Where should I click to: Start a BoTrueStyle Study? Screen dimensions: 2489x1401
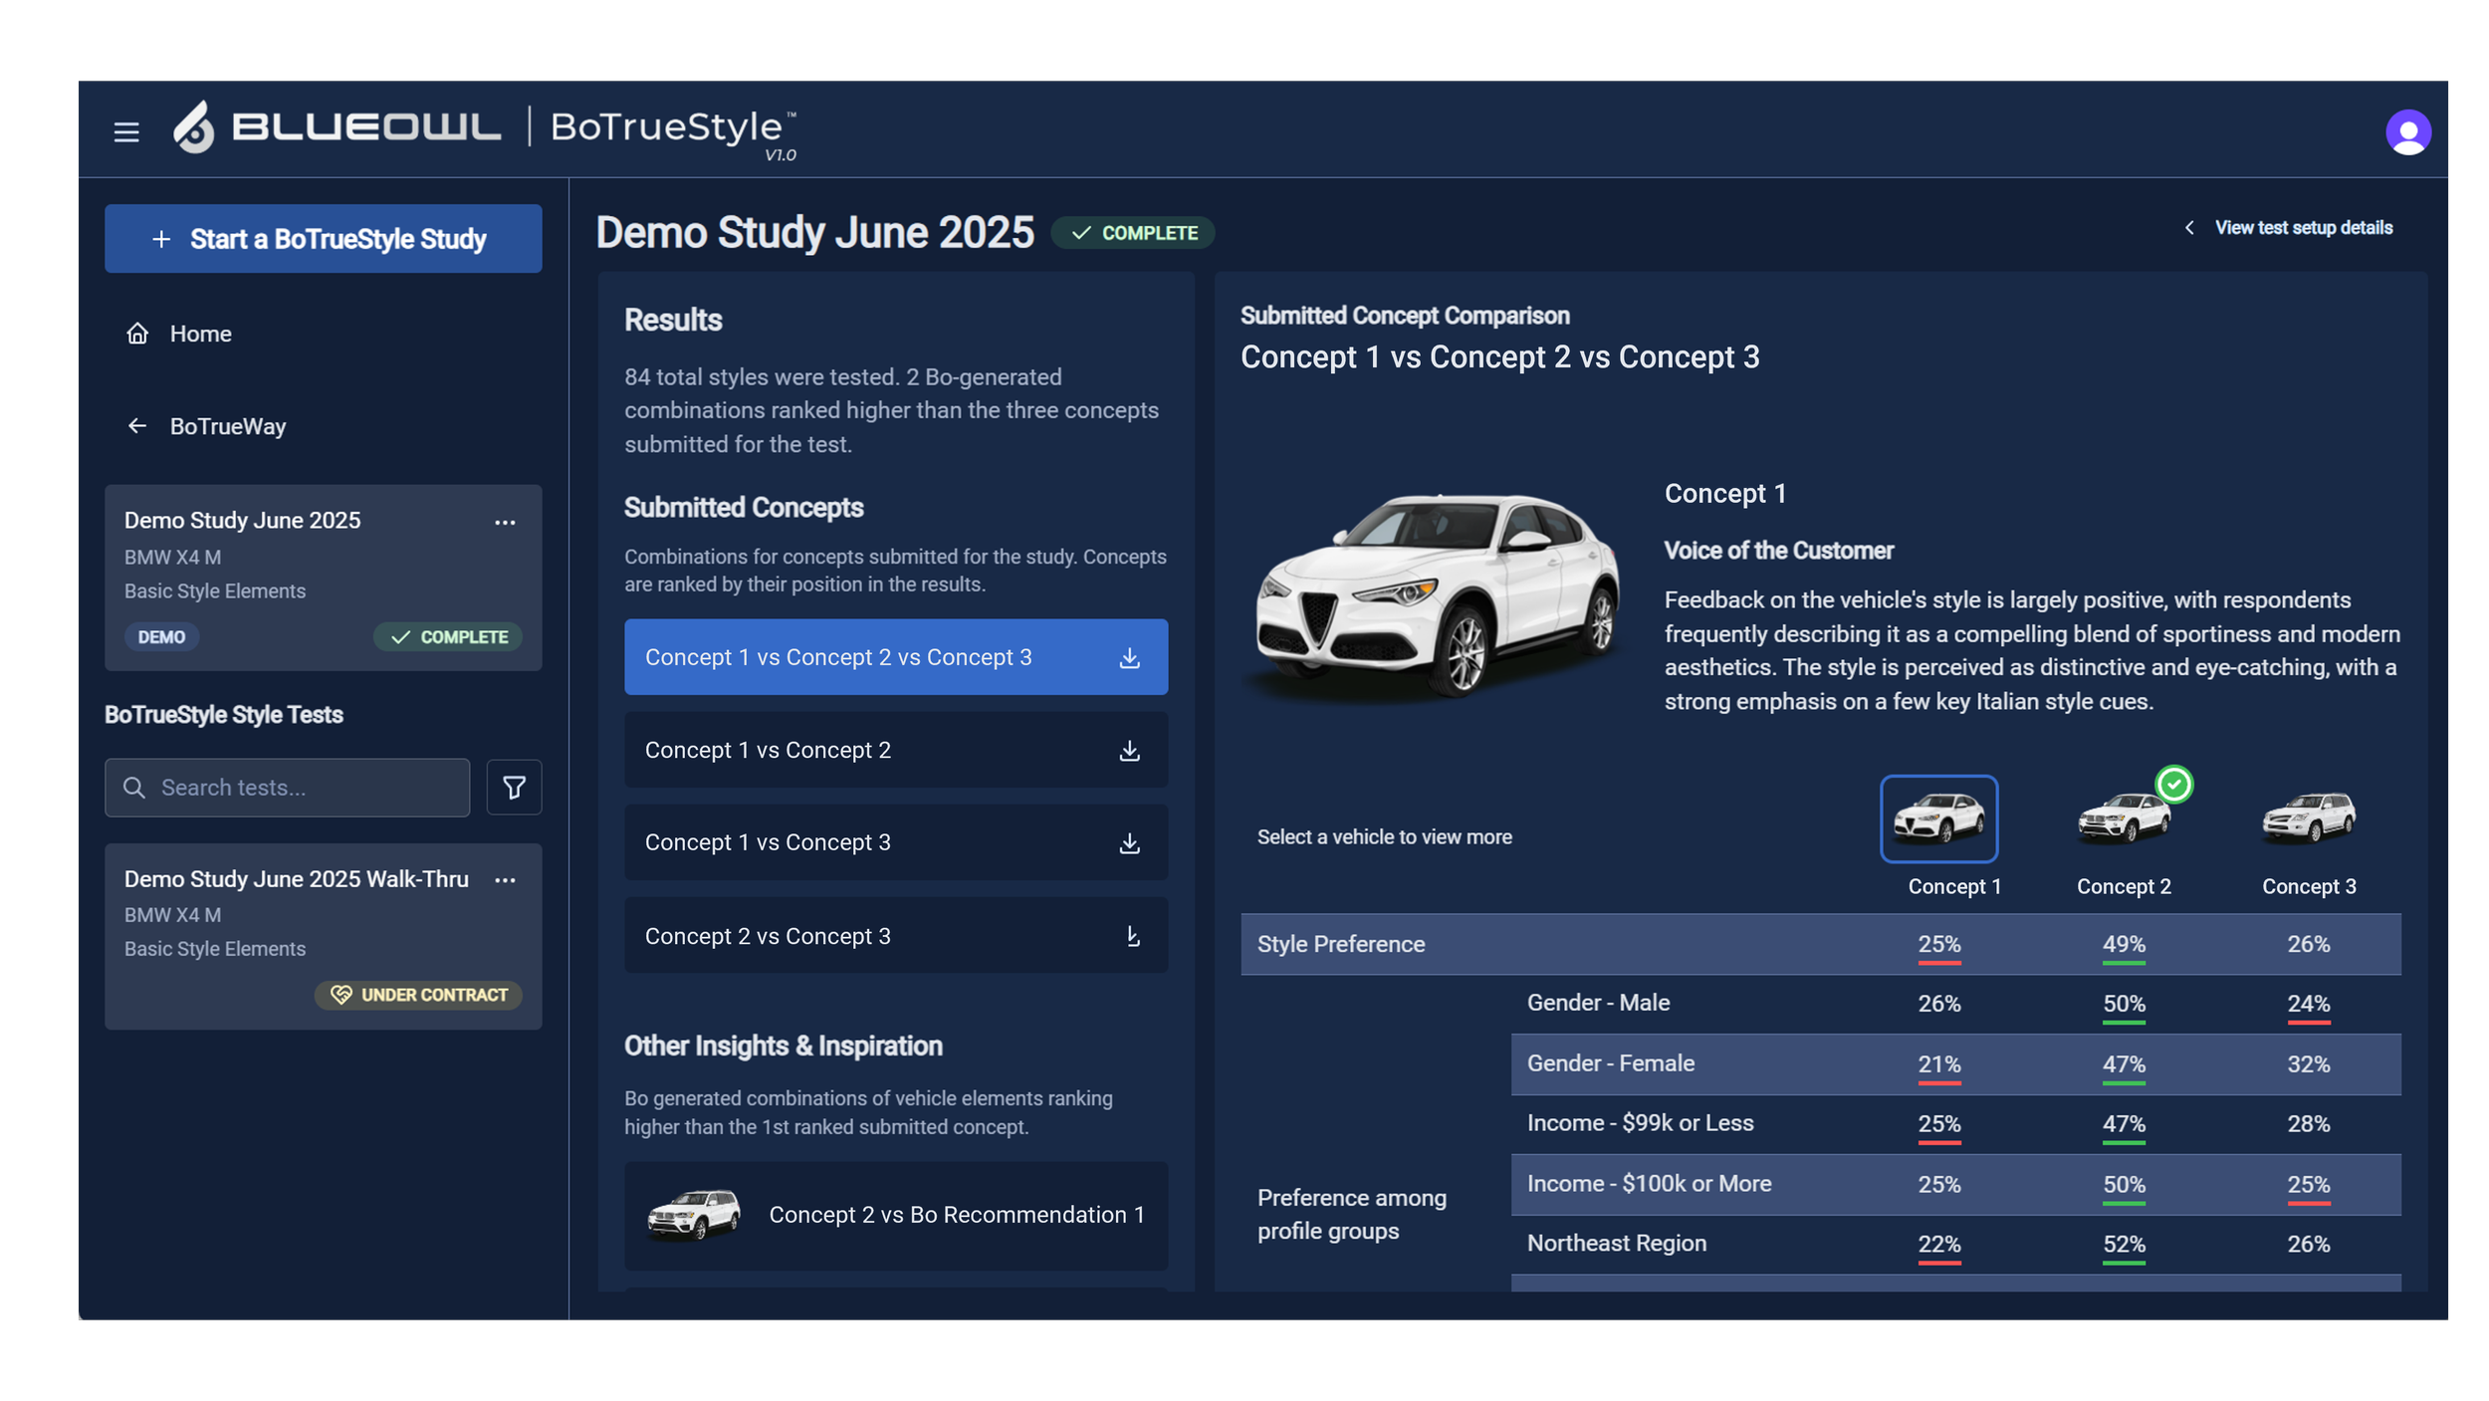tap(323, 239)
